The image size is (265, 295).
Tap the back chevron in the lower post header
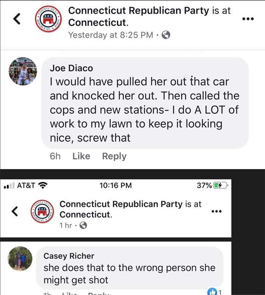[x=15, y=212]
